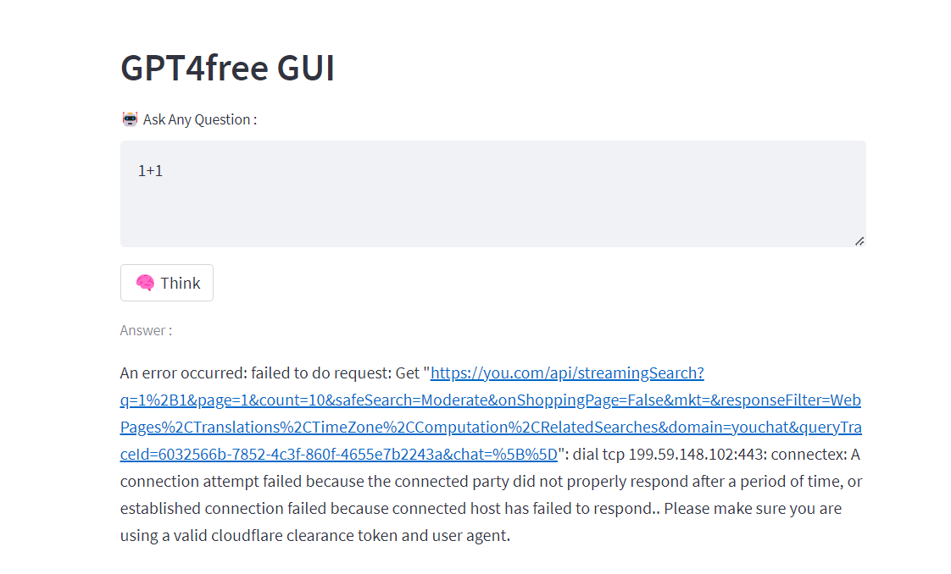The width and height of the screenshot is (951, 574).
Task: Click the brain icon inside the Think button
Action: [x=147, y=282]
